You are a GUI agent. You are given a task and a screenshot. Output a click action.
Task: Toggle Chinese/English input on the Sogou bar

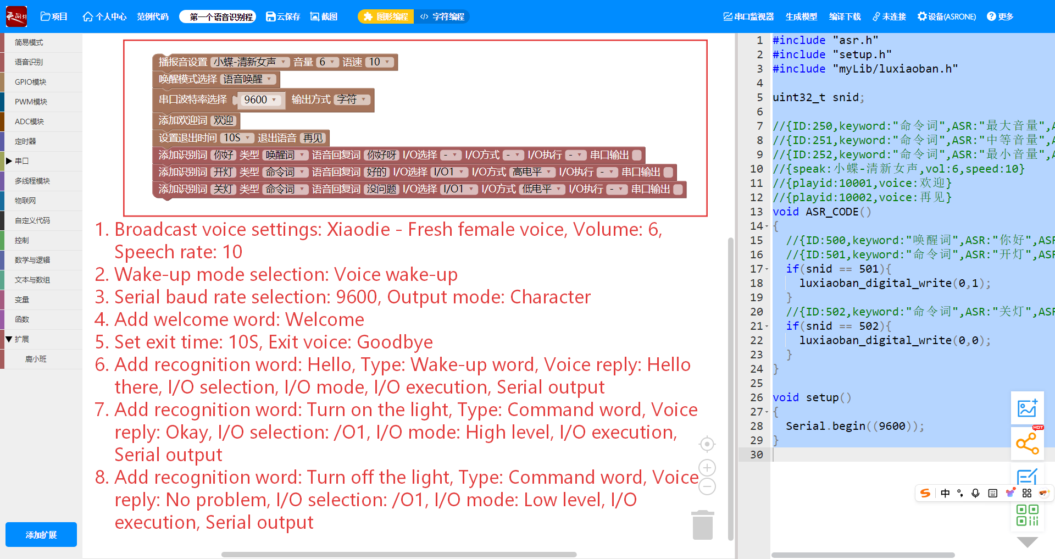click(945, 493)
